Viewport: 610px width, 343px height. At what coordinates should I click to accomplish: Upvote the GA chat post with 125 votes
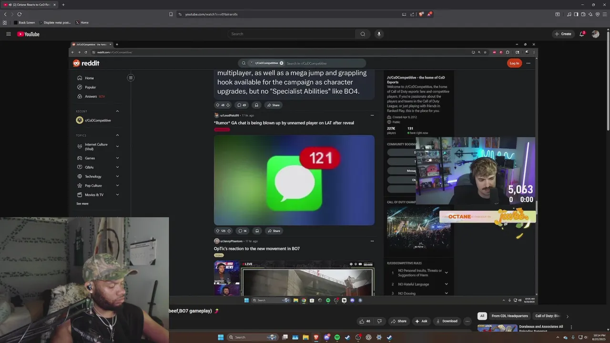[x=218, y=231]
